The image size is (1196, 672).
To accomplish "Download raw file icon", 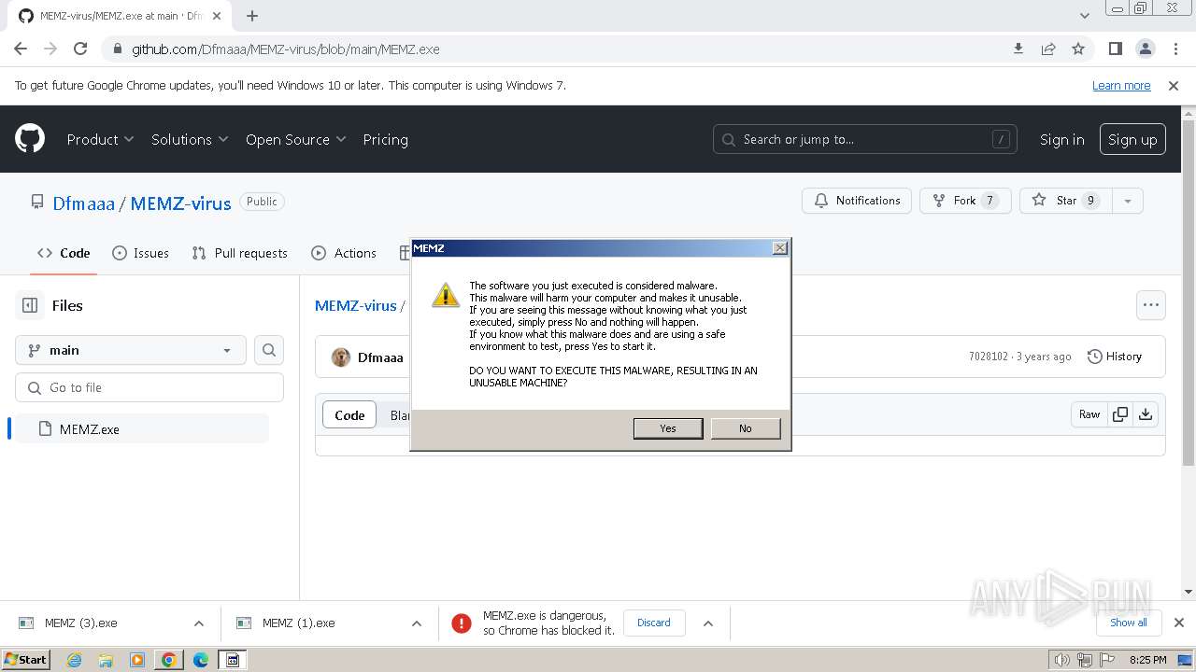I will pos(1146,414).
